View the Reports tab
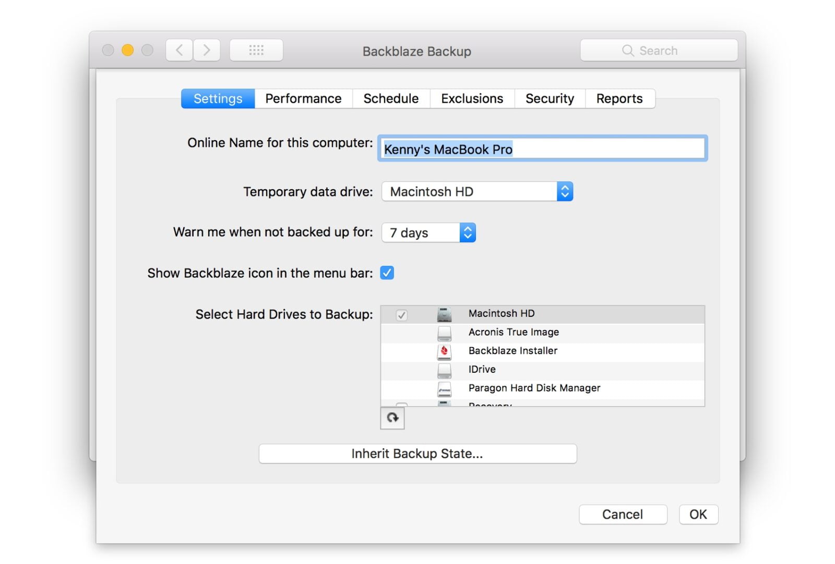The image size is (835, 564). point(619,99)
